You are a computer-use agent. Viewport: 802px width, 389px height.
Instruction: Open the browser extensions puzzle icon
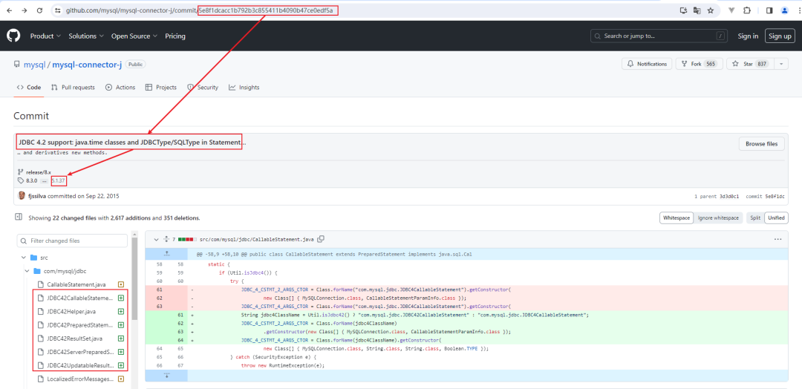coord(747,10)
